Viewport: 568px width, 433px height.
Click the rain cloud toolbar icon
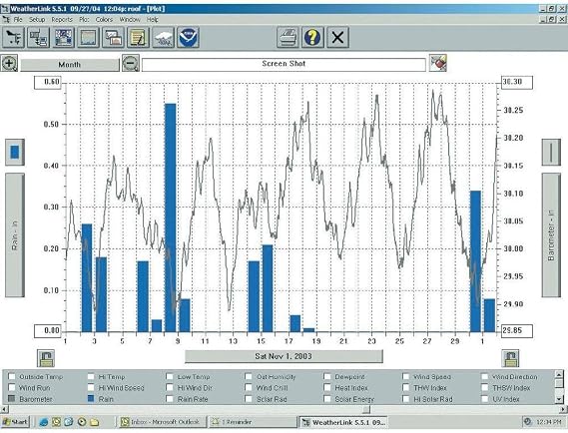[x=163, y=37]
